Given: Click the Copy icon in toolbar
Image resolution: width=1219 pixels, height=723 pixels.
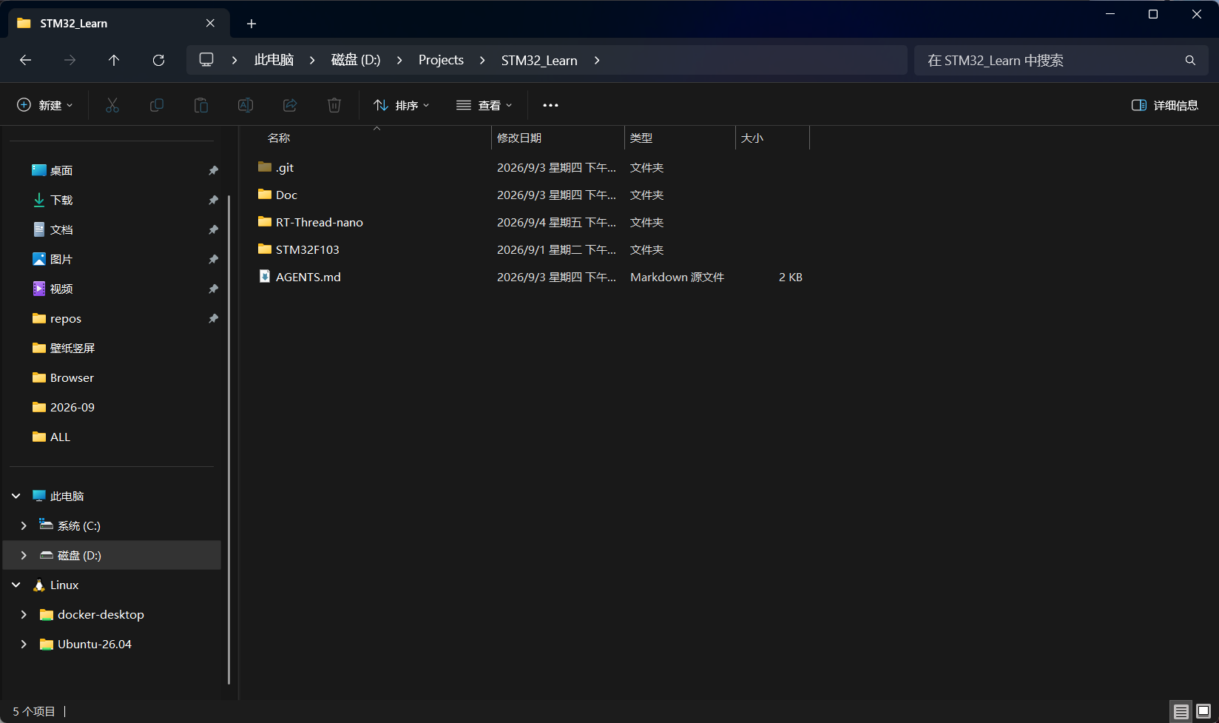Looking at the screenshot, I should click(157, 105).
